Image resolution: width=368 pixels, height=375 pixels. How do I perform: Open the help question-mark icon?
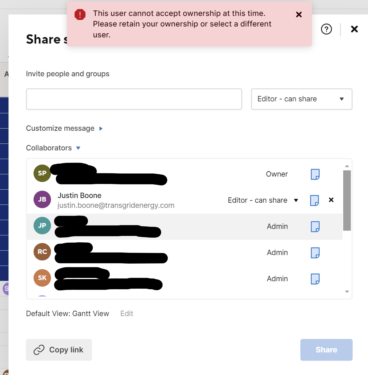[x=326, y=29]
